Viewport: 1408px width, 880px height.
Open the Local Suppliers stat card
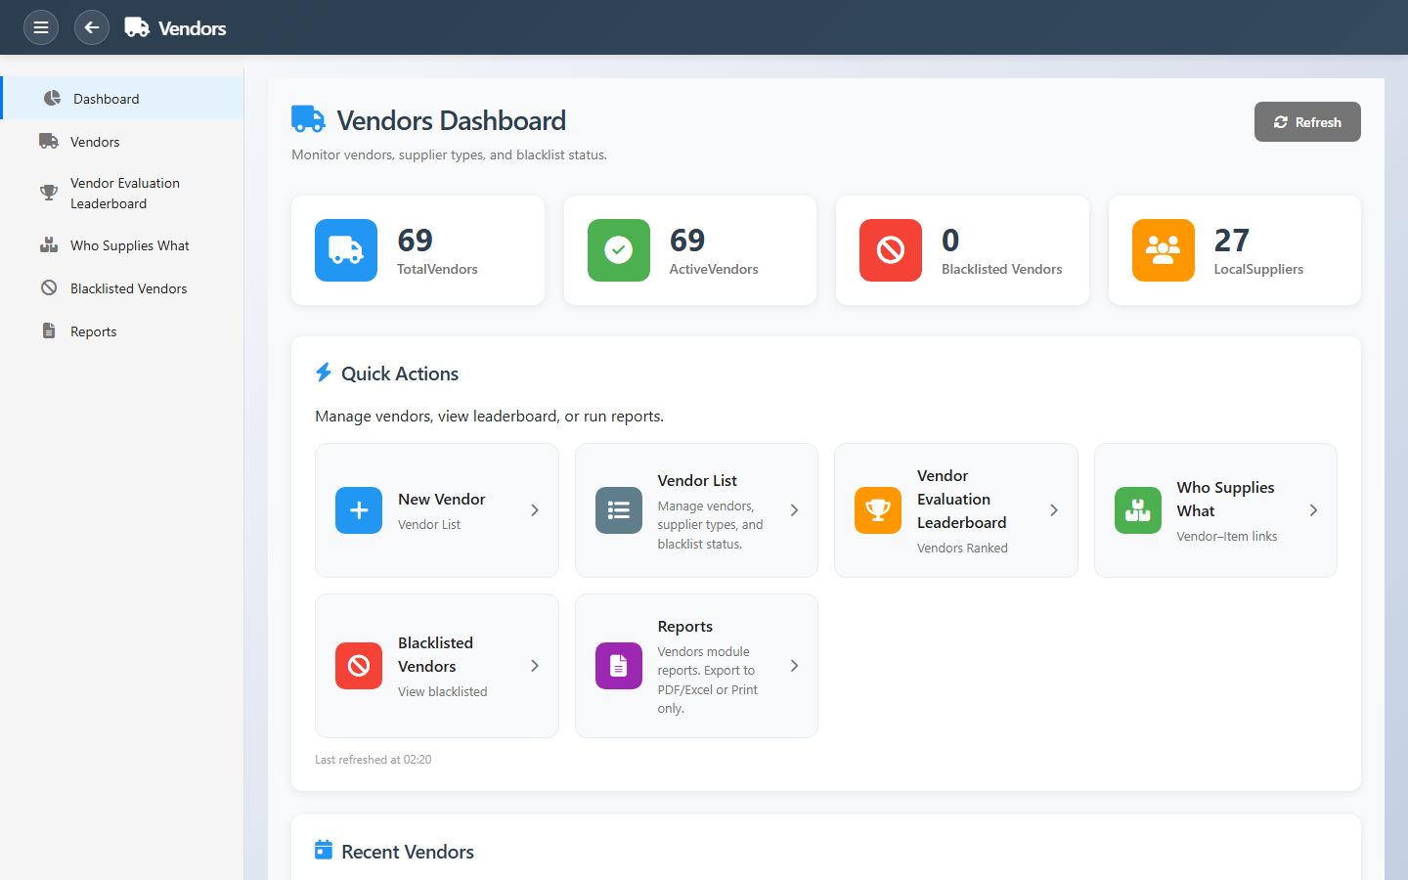1234,250
